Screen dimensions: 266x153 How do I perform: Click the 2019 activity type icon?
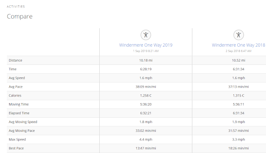146,35
